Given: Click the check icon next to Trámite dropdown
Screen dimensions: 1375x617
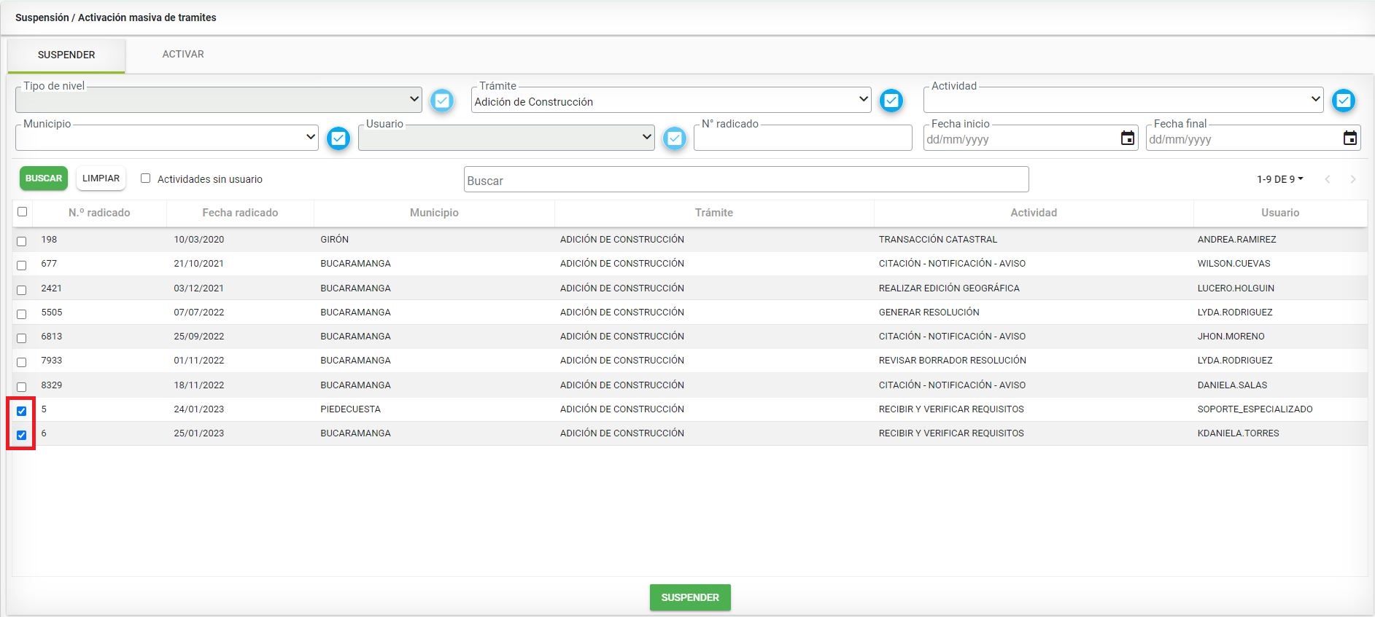Looking at the screenshot, I should 891,101.
